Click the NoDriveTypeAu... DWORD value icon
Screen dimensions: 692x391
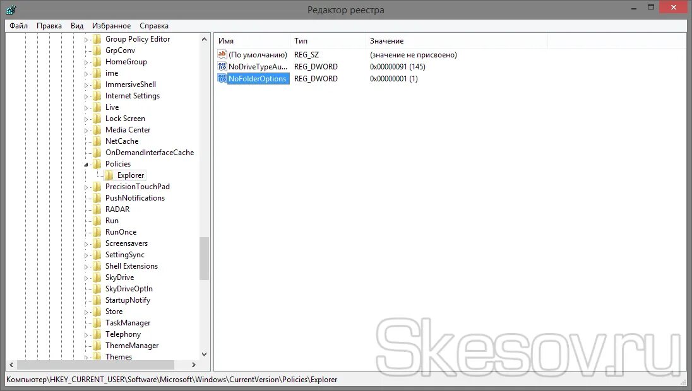(x=222, y=67)
